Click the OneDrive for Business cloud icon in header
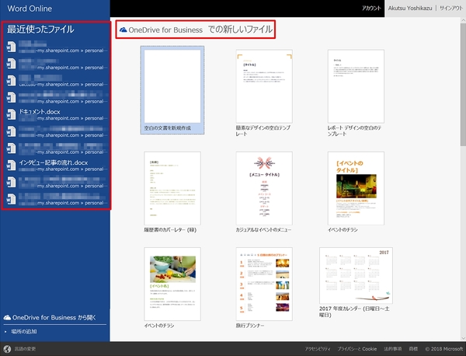 123,30
